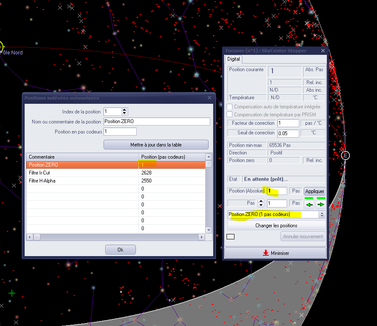Click the Pas step spinner arrows

[x=261, y=203]
